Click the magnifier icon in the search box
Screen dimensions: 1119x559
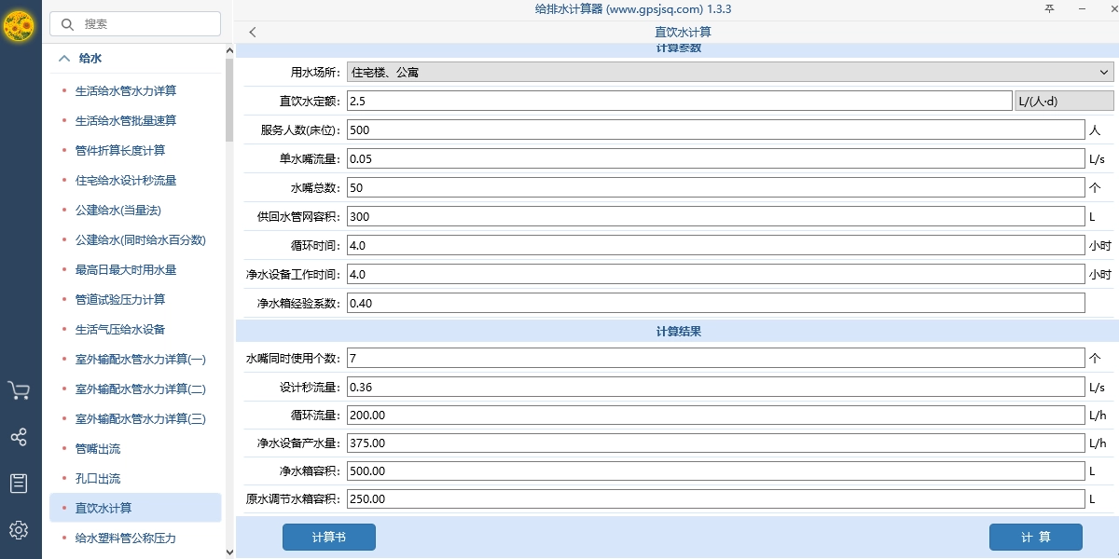coord(67,23)
